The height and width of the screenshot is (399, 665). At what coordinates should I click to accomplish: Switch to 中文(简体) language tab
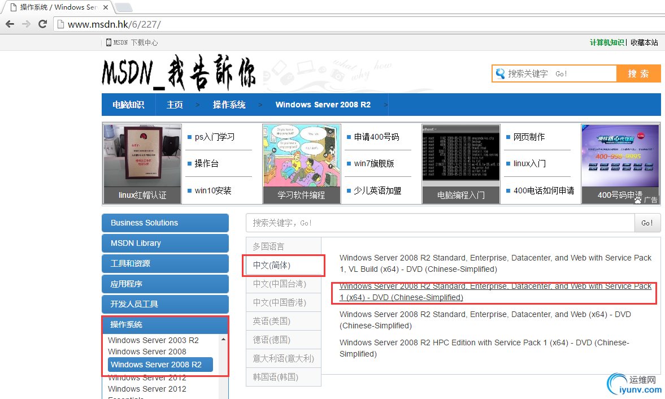(x=283, y=265)
